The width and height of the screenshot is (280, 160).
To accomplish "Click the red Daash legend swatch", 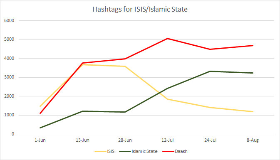I will click(168, 151).
